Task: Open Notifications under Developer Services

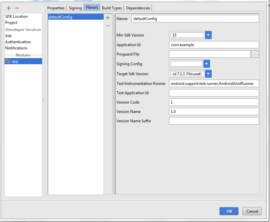Action: [x=16, y=48]
